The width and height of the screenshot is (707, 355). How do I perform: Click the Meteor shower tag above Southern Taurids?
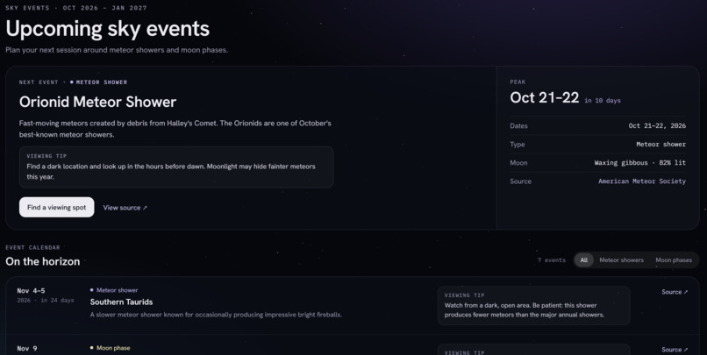coord(114,290)
